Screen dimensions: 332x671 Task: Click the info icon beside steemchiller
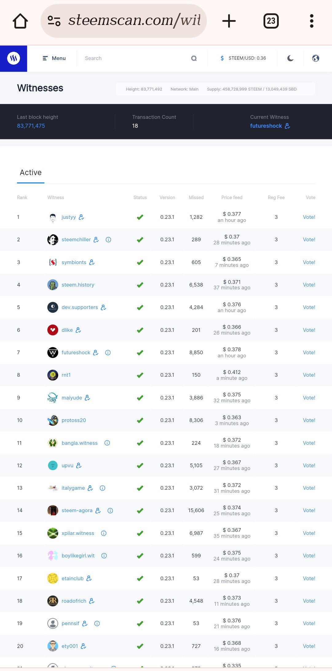(108, 240)
